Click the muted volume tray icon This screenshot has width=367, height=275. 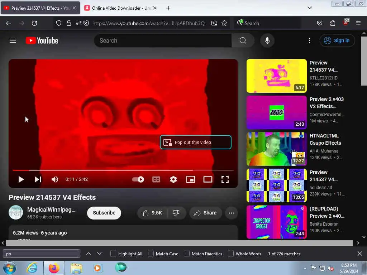pyautogui.click(x=331, y=269)
